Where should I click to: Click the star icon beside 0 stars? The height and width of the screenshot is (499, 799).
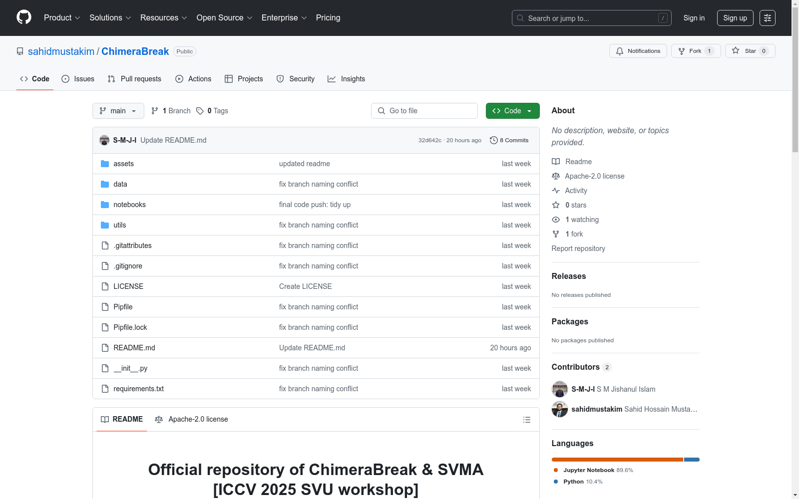click(x=556, y=205)
